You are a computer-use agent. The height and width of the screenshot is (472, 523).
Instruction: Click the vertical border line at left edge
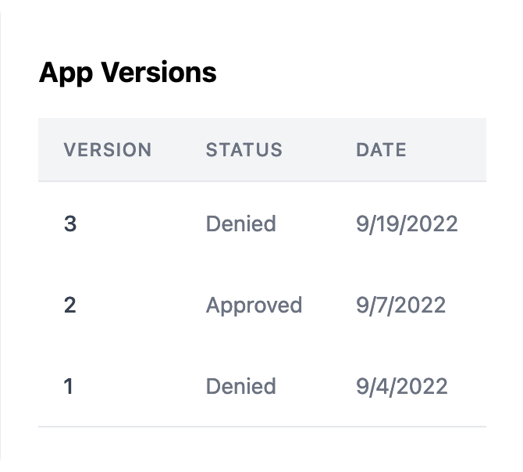1,234
